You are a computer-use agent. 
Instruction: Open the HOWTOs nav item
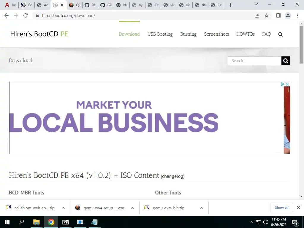(246, 34)
